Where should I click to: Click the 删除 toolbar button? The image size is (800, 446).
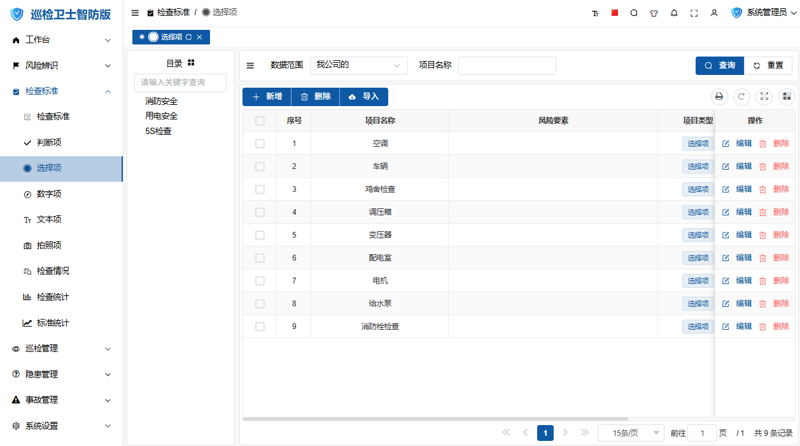pos(316,97)
